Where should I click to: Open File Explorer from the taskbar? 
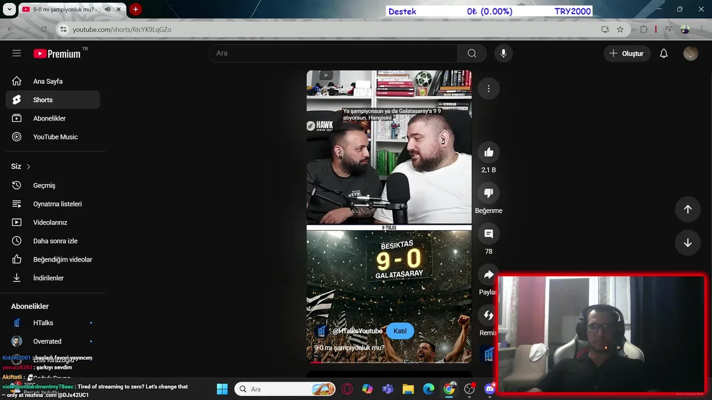(x=408, y=389)
